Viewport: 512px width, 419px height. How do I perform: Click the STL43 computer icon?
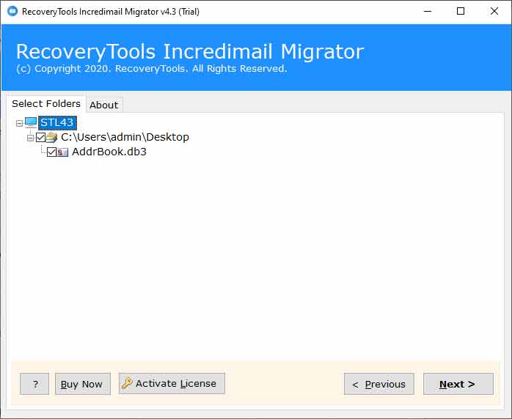tap(31, 122)
